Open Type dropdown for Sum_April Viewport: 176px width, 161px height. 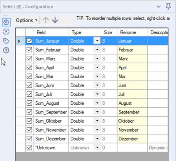pyautogui.click(x=97, y=67)
